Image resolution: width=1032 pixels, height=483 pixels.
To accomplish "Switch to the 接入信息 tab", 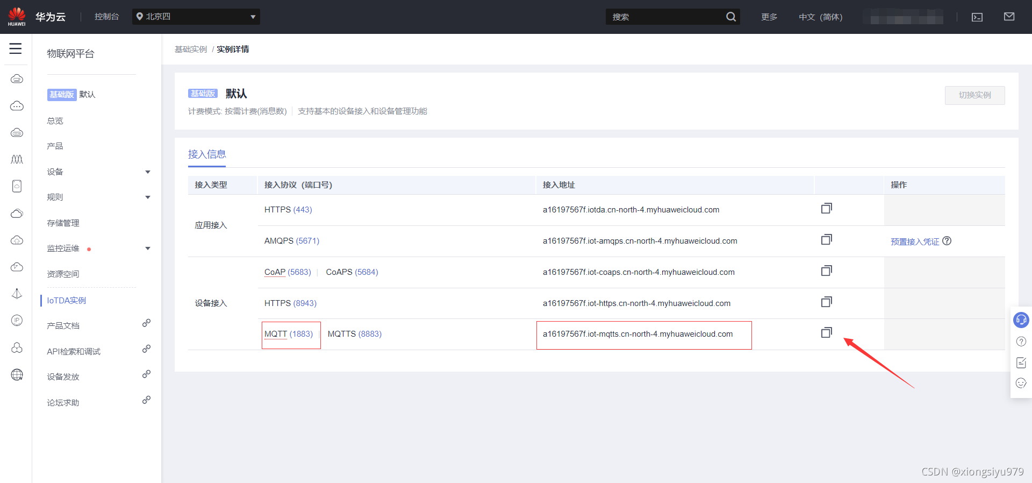I will (x=207, y=154).
